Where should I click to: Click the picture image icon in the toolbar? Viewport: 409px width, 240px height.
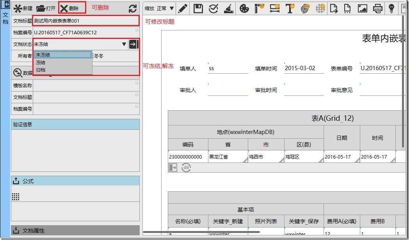(363, 9)
